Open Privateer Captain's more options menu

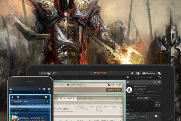[x=121, y=111]
